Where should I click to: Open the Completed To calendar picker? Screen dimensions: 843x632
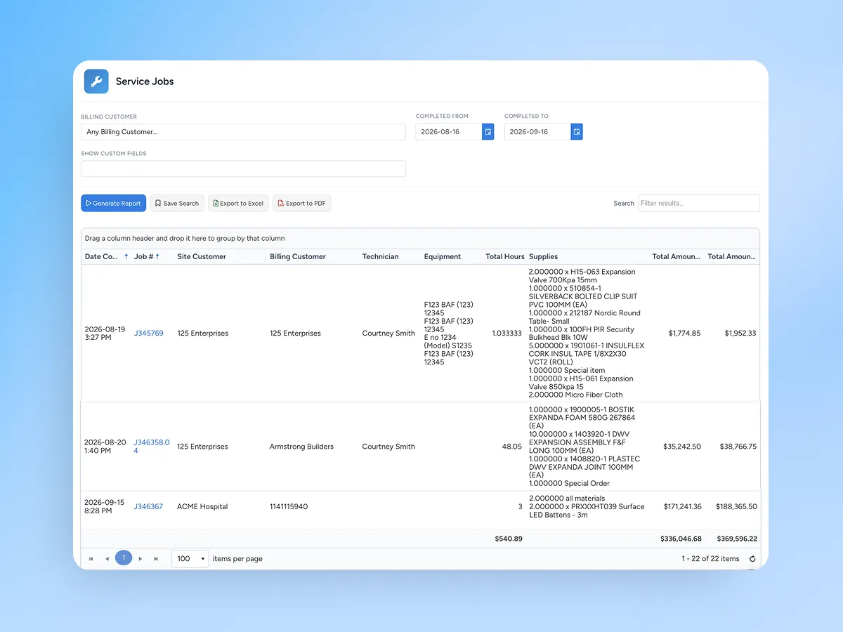(577, 131)
